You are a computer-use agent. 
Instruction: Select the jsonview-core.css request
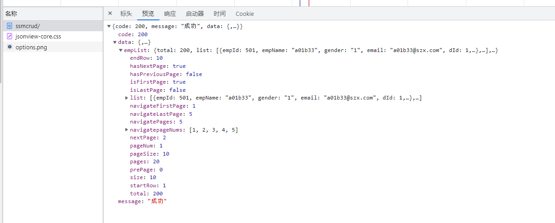53,37
